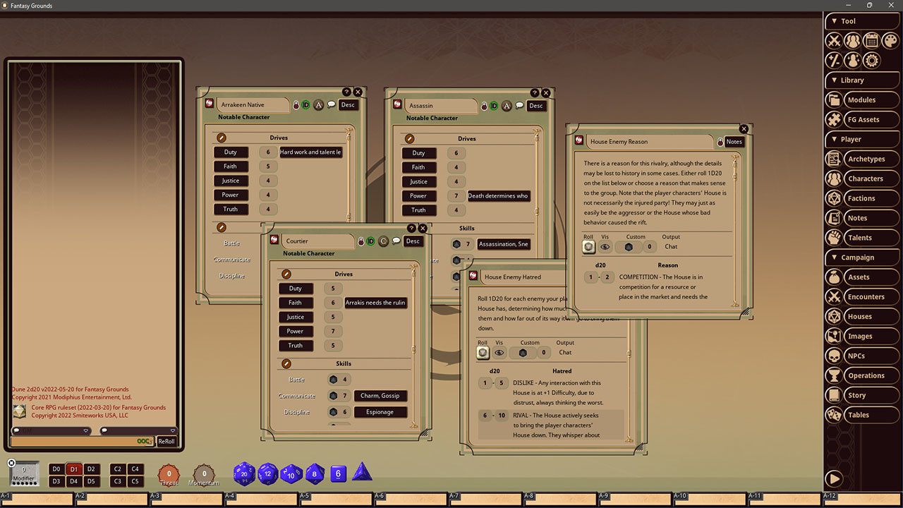Toggle the holder lock icon on Courtier sheet
Screen dimensions: 903x508
point(360,241)
